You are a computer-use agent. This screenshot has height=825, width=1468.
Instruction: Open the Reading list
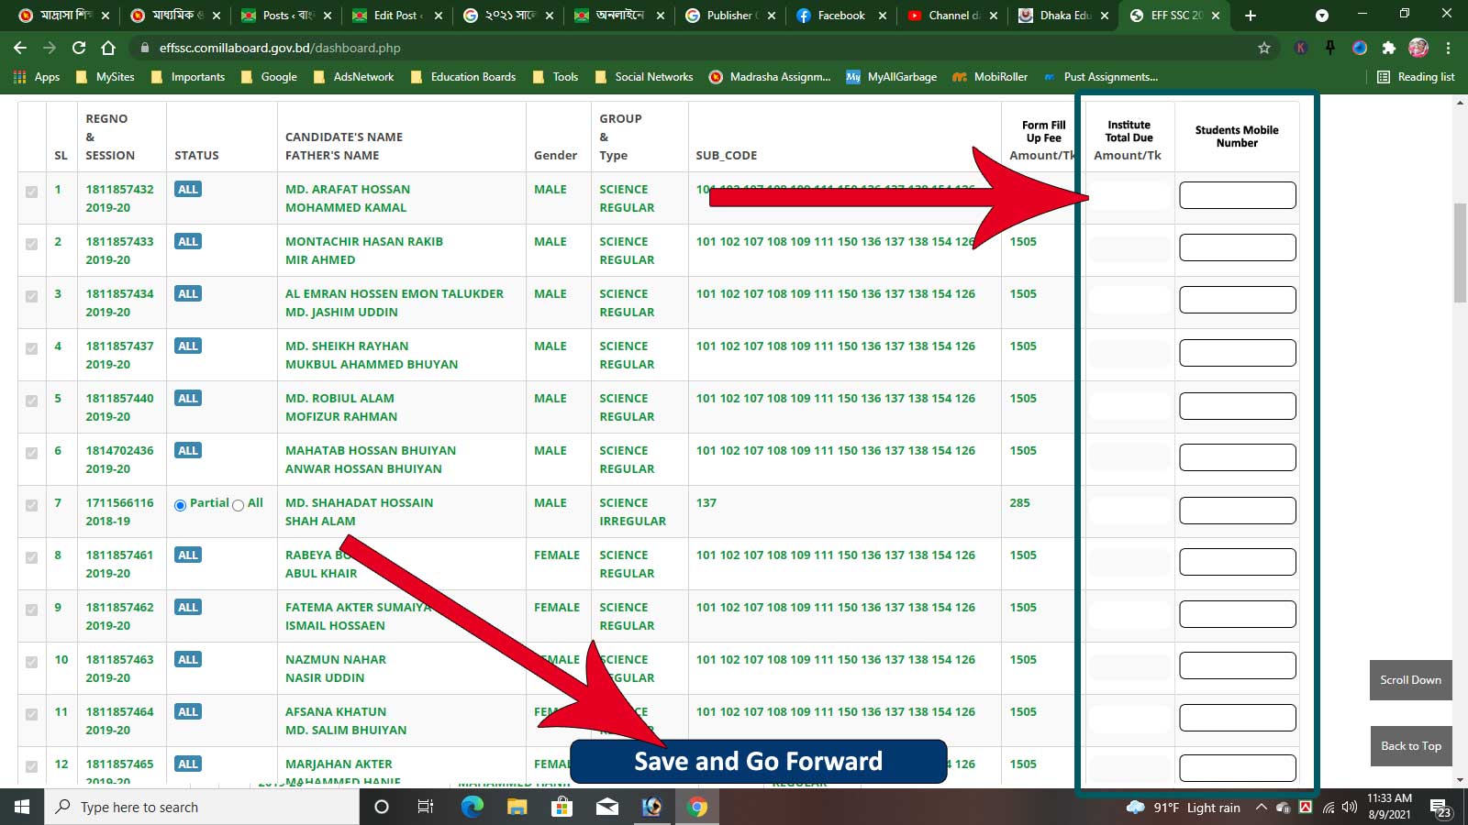1416,77
